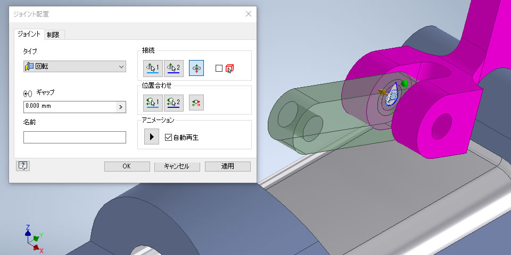
Task: Open the タイプ dropdown showing 回転
Action: [x=75, y=66]
